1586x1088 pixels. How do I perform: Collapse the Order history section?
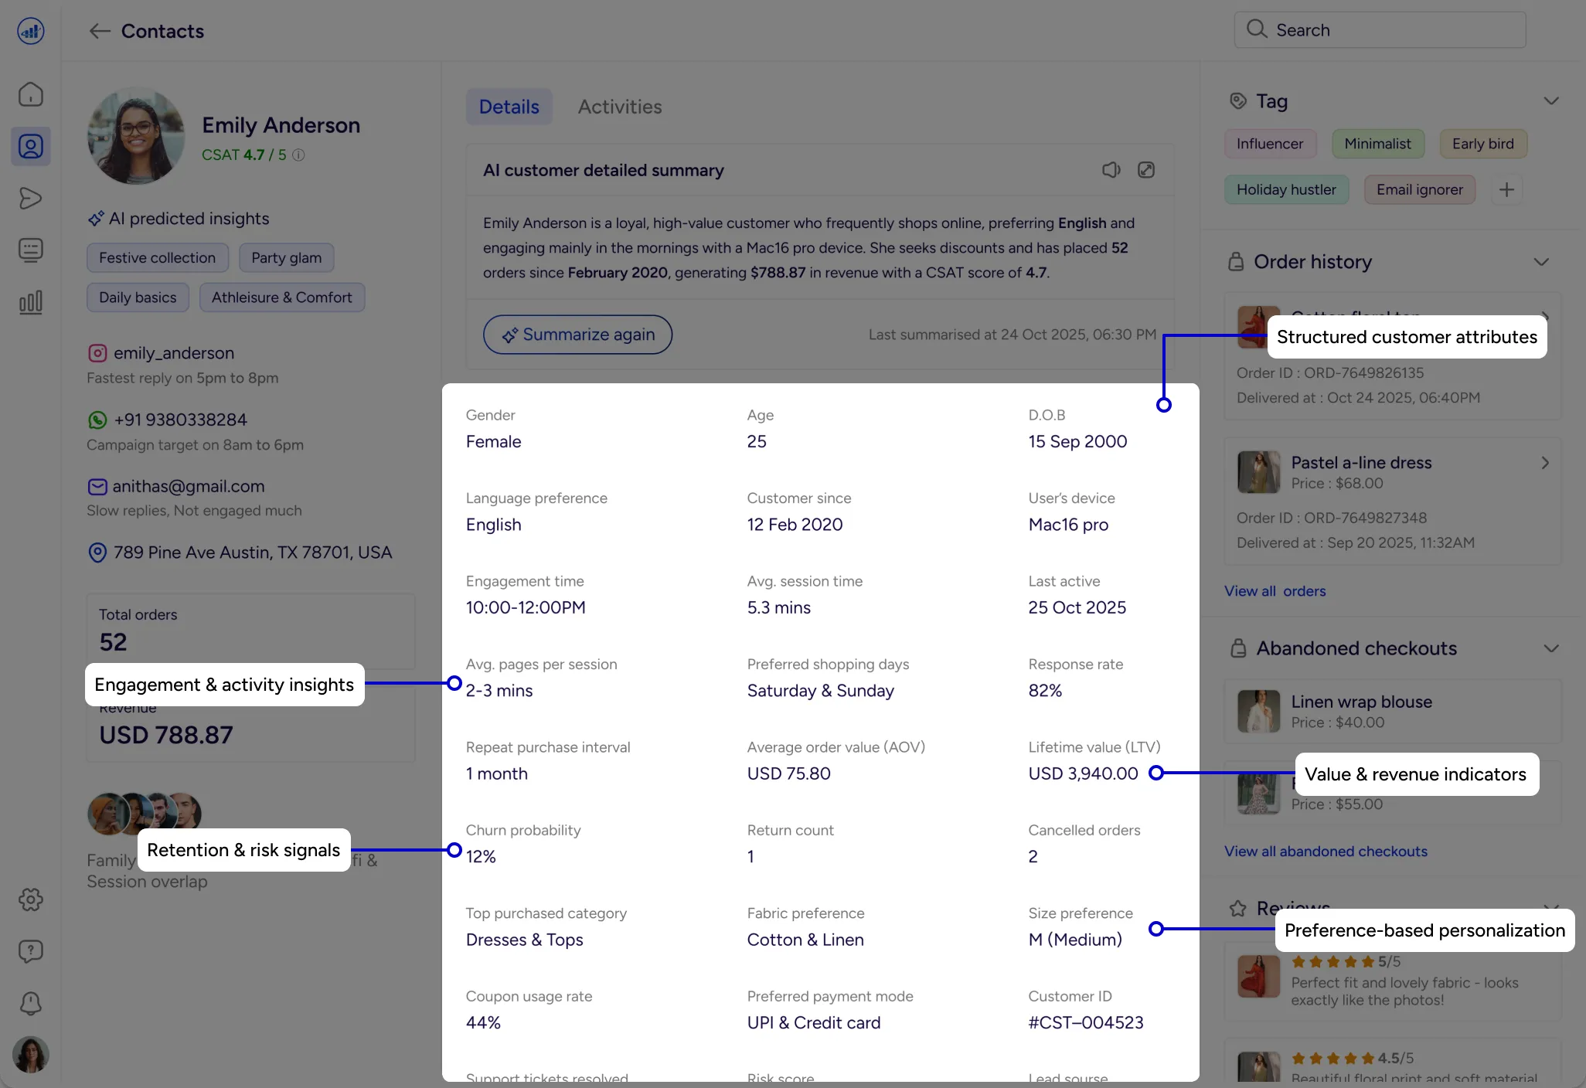coord(1541,262)
